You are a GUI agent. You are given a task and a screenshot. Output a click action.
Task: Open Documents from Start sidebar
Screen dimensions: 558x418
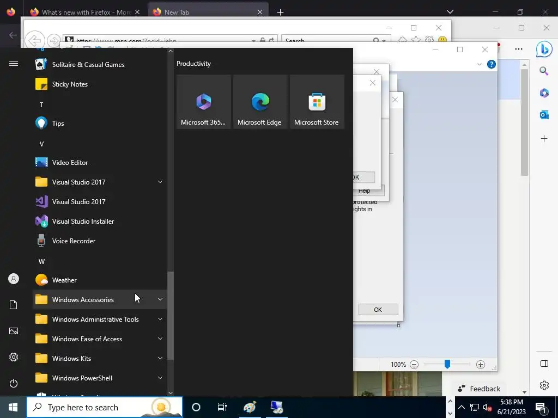point(14,305)
